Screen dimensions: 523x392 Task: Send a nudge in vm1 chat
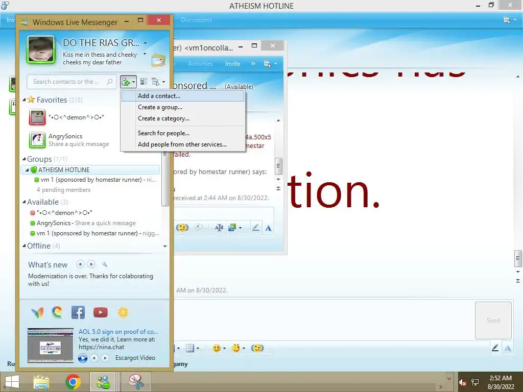click(182, 228)
